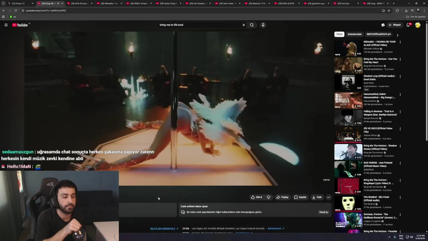Screen dimensions: 428x241
Task: Open the taskbar clock and date
Action: (x=421, y=237)
